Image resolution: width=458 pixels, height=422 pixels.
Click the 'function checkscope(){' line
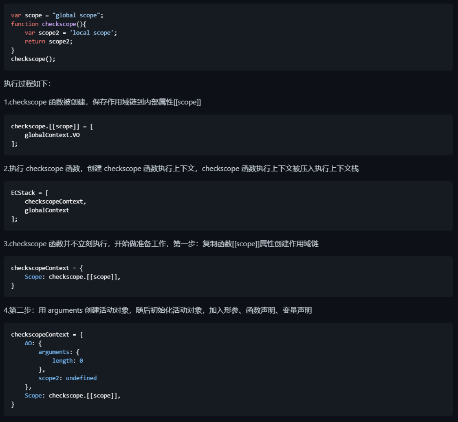point(48,24)
